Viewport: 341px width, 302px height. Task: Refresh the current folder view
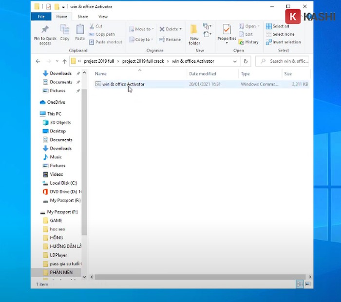pos(246,61)
